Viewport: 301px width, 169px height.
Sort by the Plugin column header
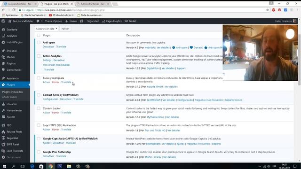(x=47, y=36)
